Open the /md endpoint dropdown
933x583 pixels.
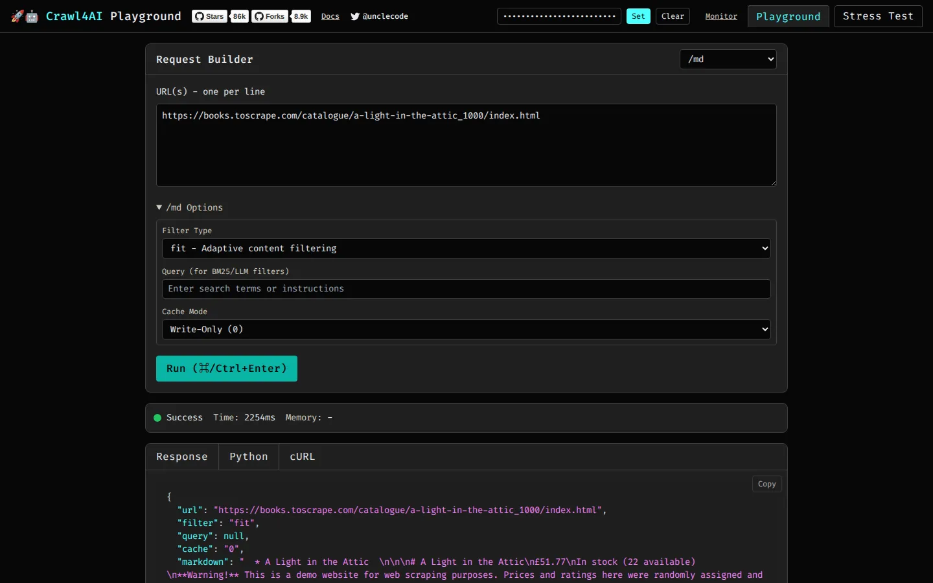pyautogui.click(x=728, y=59)
